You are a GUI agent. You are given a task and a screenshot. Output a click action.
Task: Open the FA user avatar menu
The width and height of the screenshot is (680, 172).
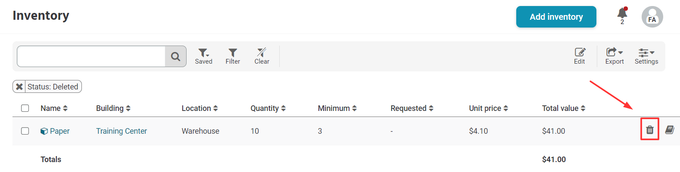[x=652, y=17]
